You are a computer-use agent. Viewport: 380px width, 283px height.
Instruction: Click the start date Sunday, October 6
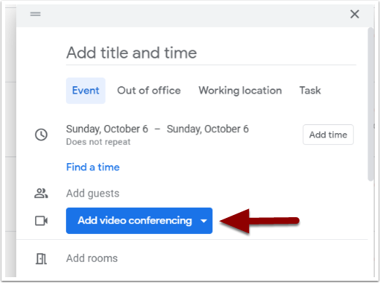(x=107, y=129)
